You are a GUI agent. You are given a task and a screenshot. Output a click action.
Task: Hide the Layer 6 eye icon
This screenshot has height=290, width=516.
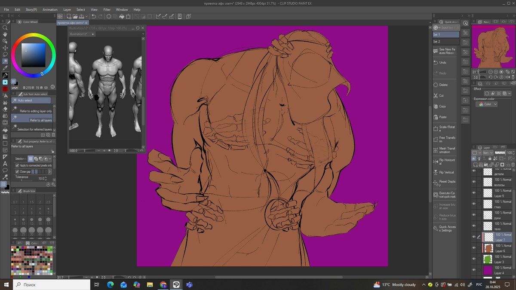click(x=474, y=248)
